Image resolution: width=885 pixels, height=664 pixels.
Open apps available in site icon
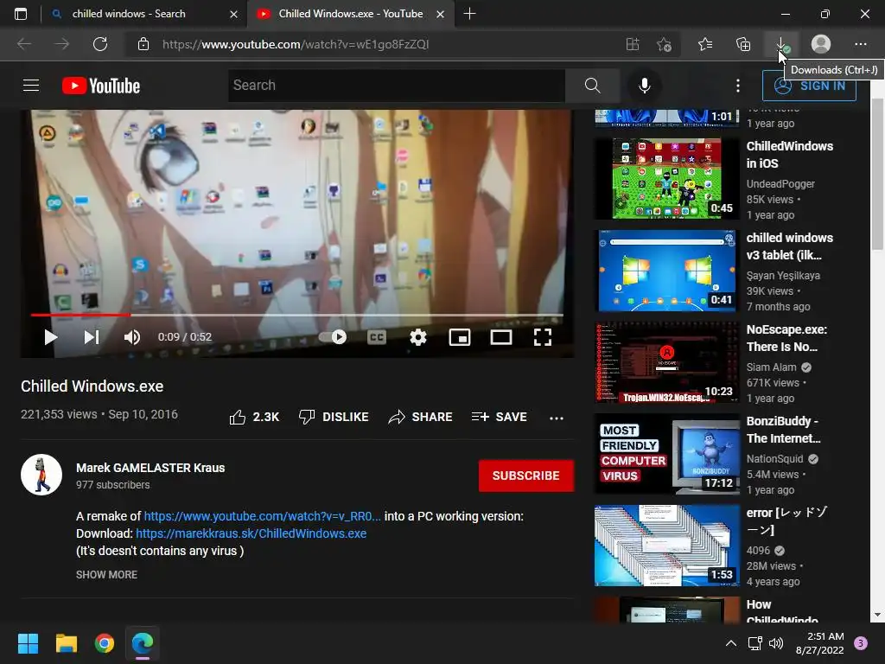[x=633, y=44]
